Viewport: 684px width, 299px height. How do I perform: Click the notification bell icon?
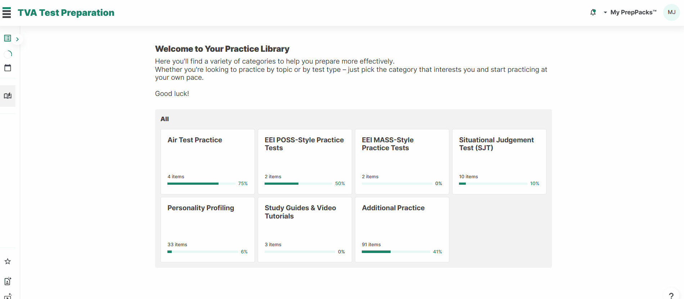coord(593,12)
